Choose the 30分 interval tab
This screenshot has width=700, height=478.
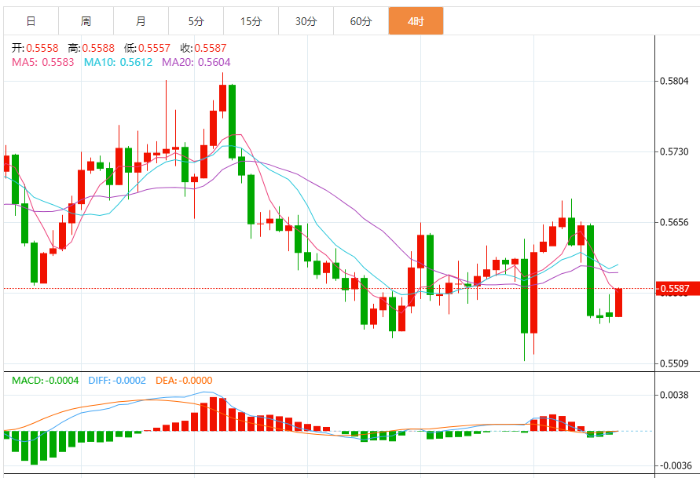coord(306,21)
